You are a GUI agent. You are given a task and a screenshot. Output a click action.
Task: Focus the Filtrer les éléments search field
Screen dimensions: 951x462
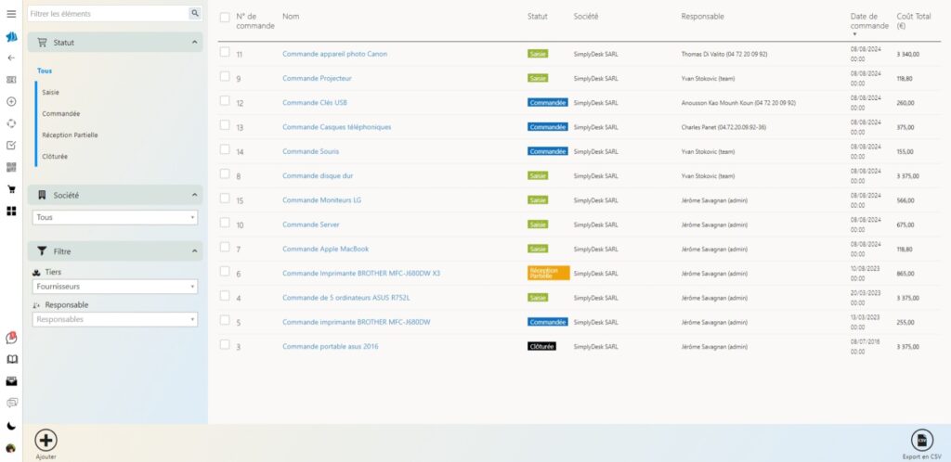click(108, 13)
